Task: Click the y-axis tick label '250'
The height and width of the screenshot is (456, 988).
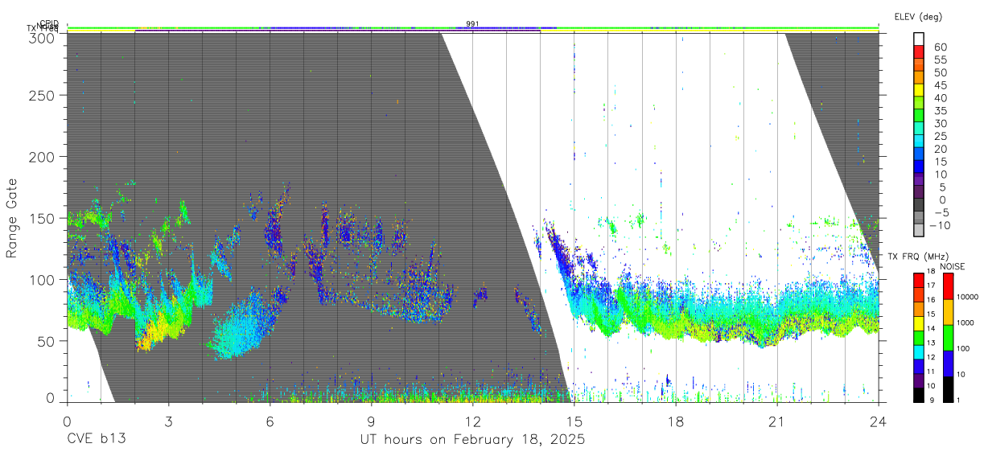Action: coord(42,95)
